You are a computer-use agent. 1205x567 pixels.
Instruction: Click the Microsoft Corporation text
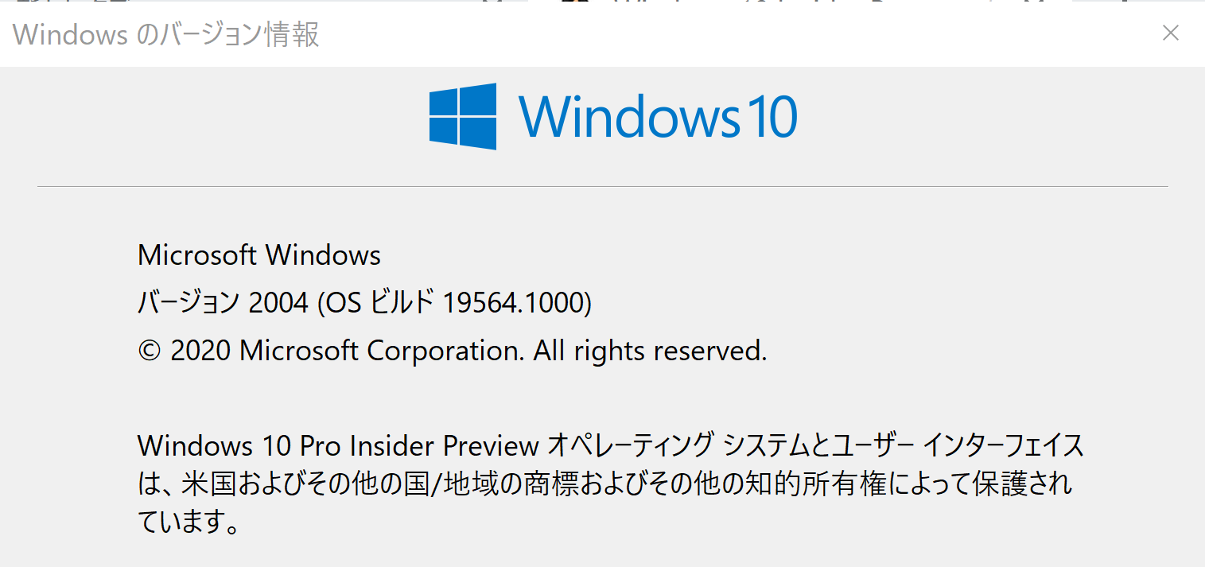click(x=382, y=351)
